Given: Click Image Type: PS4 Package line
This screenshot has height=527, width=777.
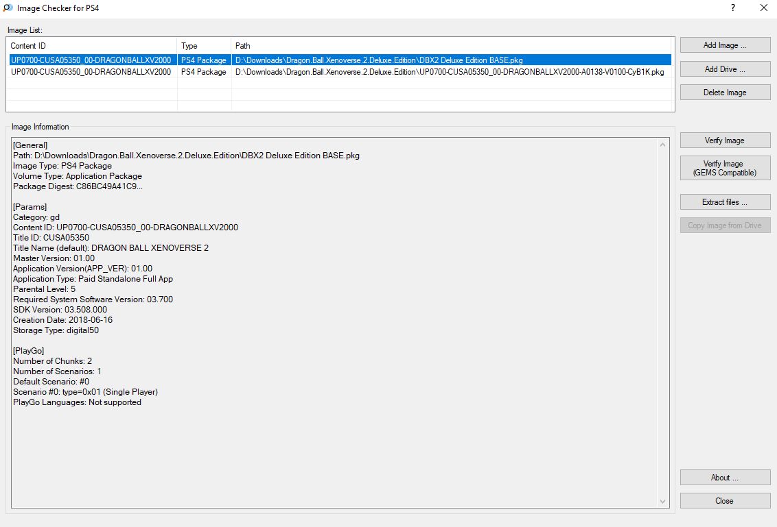Looking at the screenshot, I should pos(62,166).
